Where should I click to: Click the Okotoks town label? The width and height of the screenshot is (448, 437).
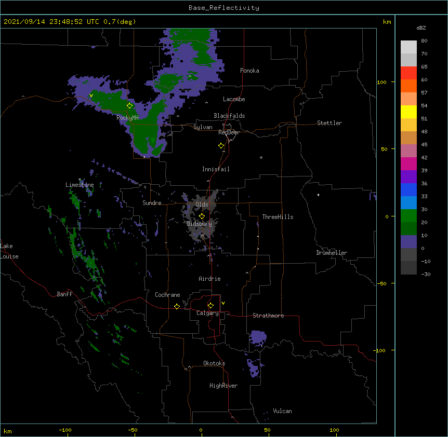214,363
